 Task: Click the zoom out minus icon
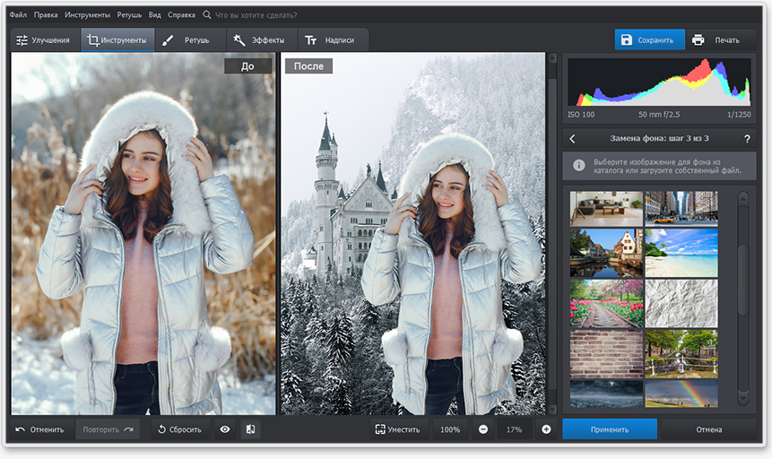tap(483, 429)
